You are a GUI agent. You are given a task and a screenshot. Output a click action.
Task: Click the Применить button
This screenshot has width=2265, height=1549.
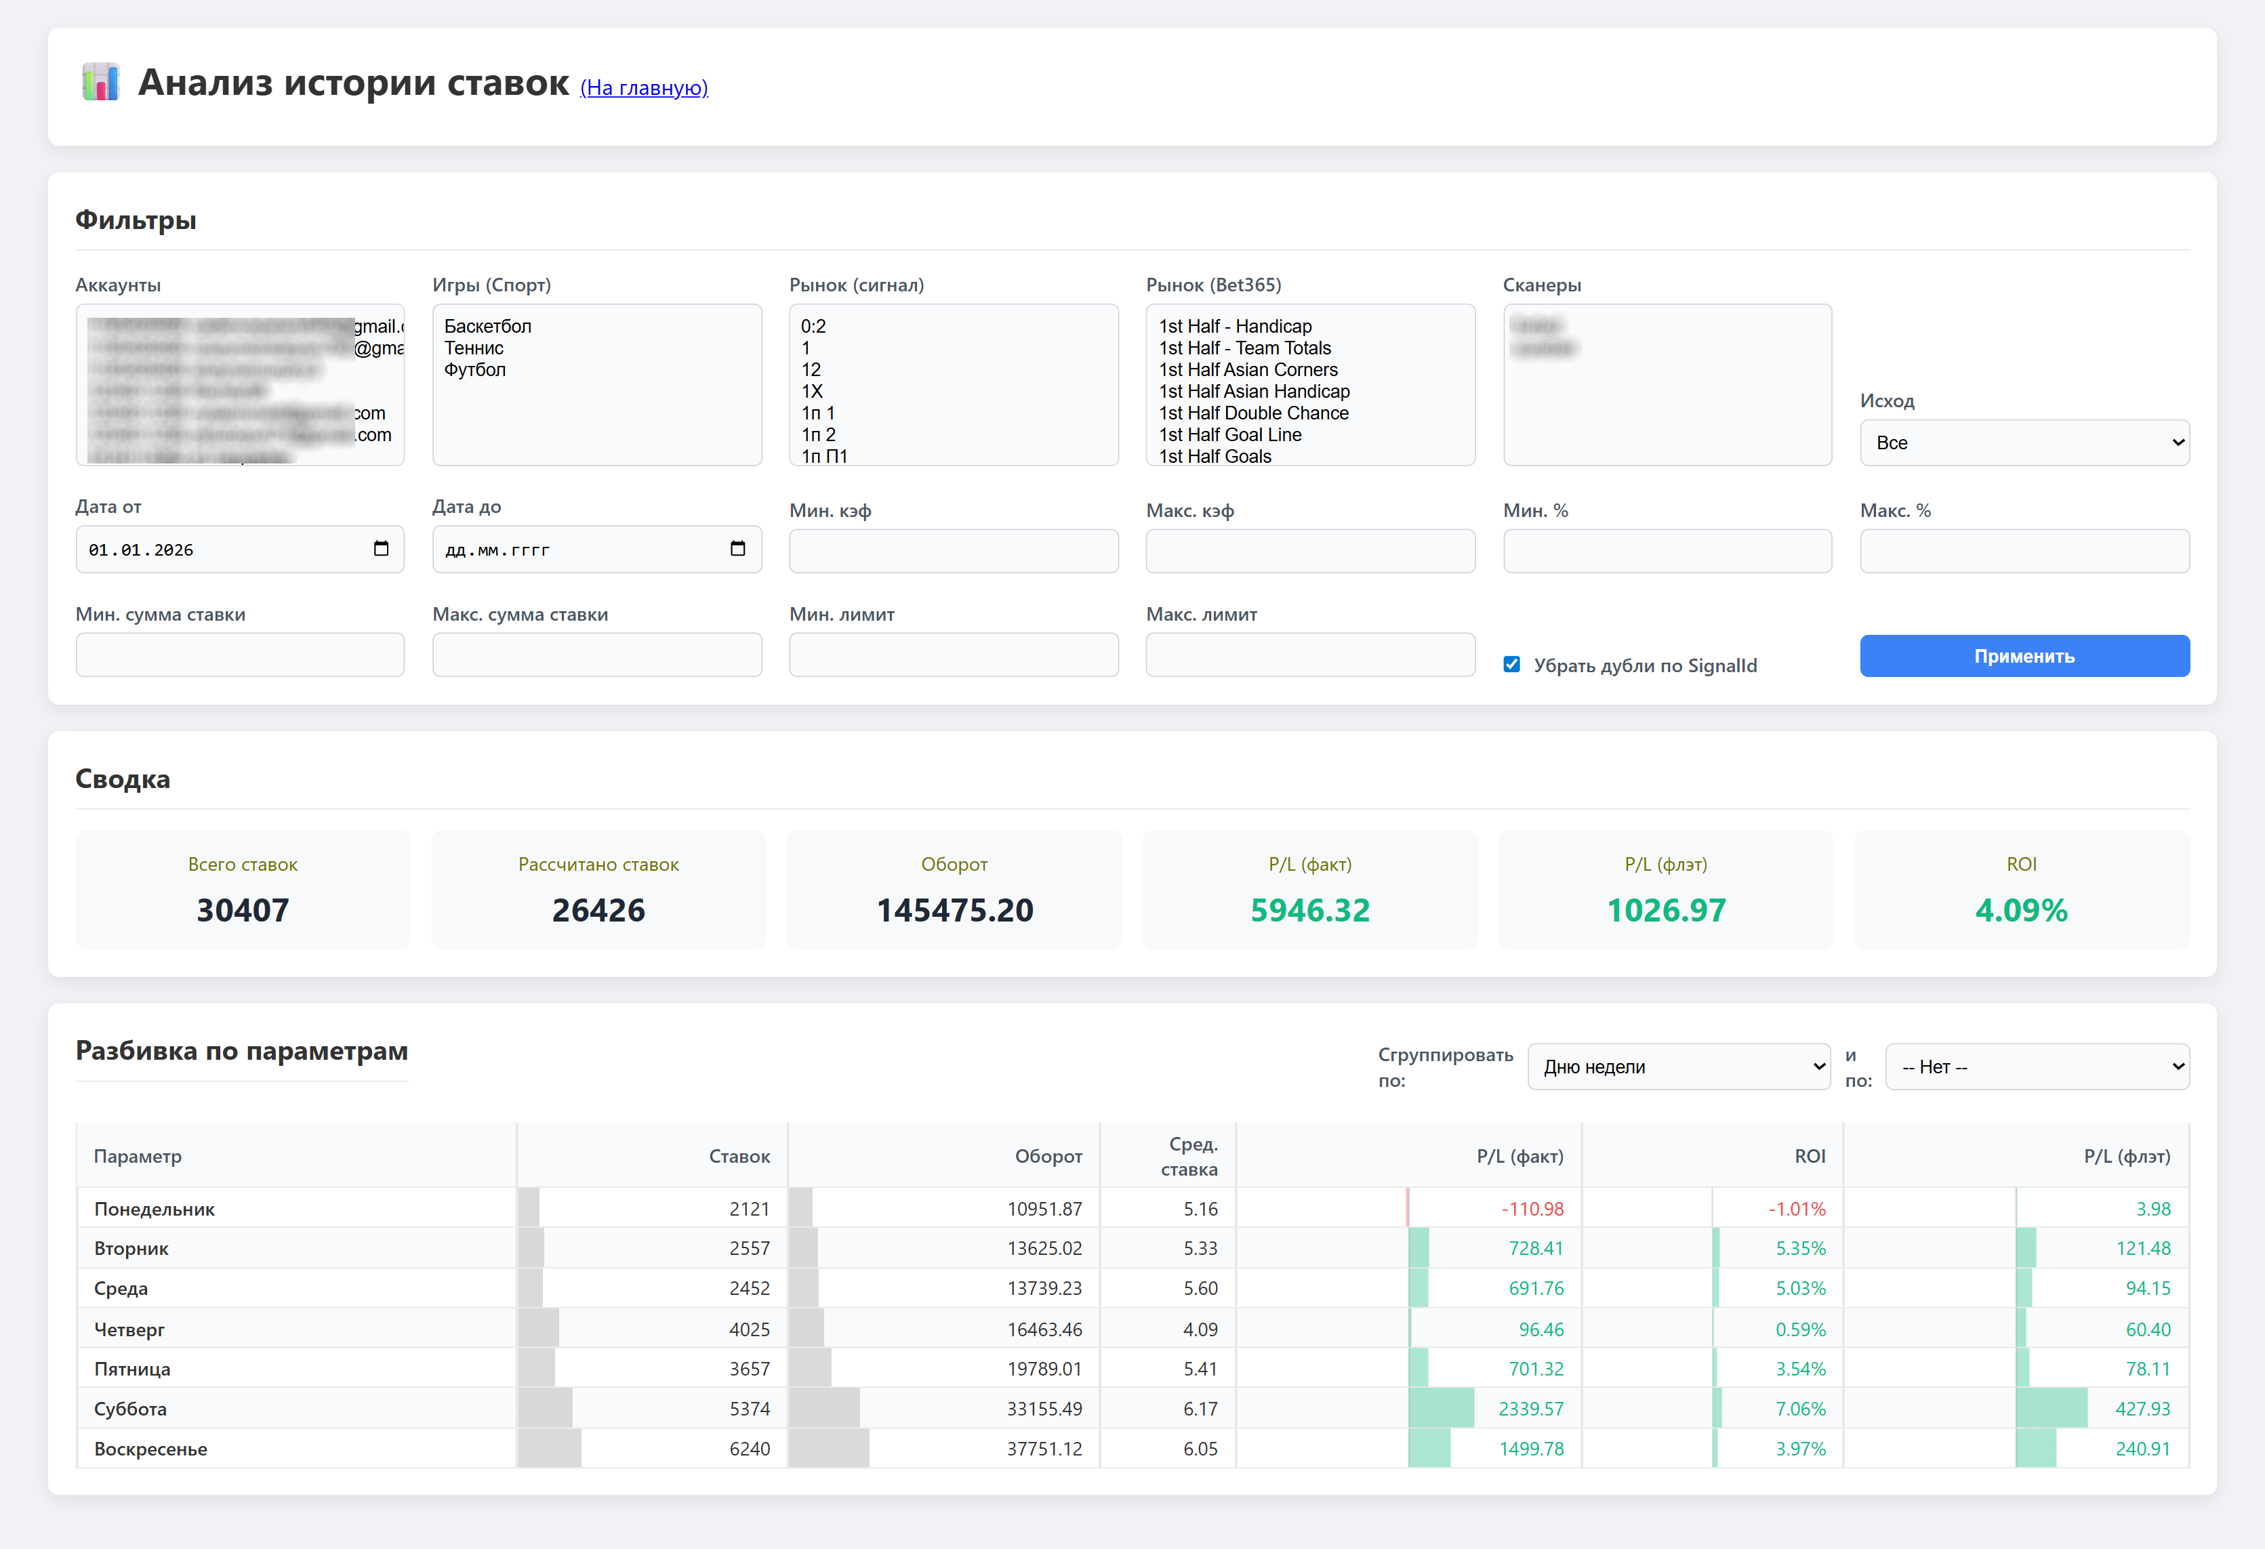[x=2024, y=656]
